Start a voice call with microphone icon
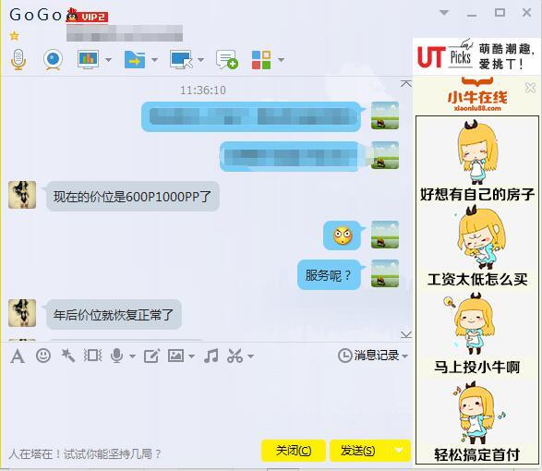The height and width of the screenshot is (471, 542). tap(18, 59)
